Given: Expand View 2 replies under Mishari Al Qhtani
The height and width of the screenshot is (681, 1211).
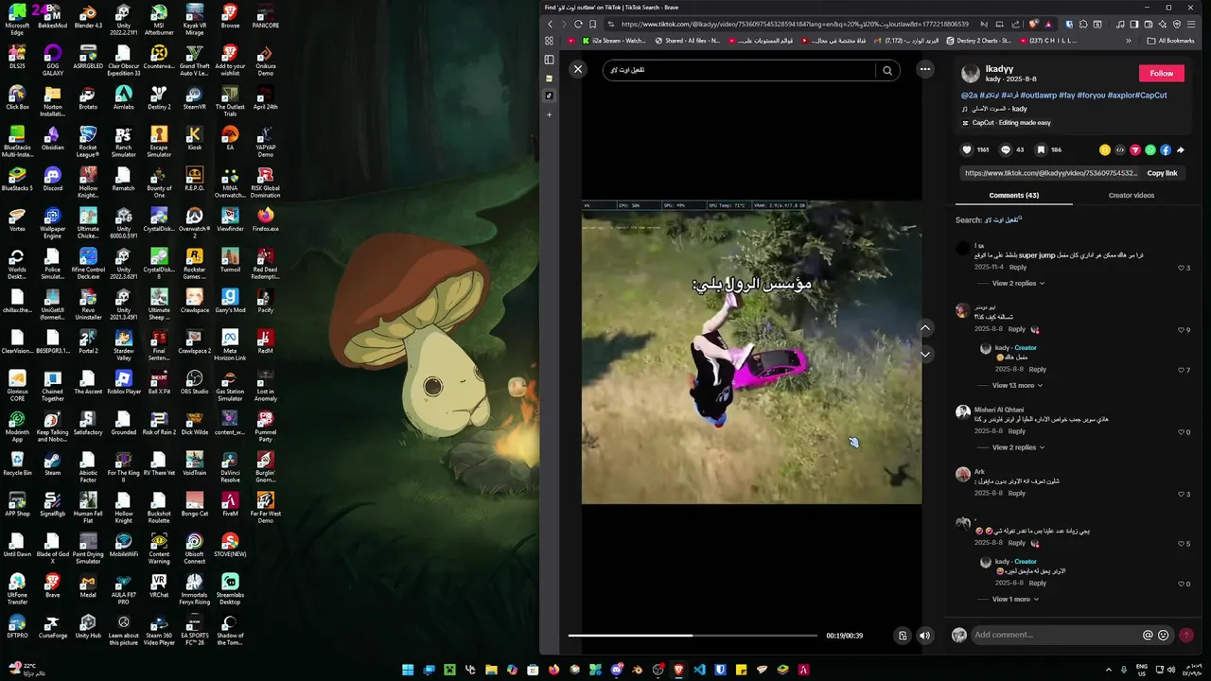Looking at the screenshot, I should 1018,447.
